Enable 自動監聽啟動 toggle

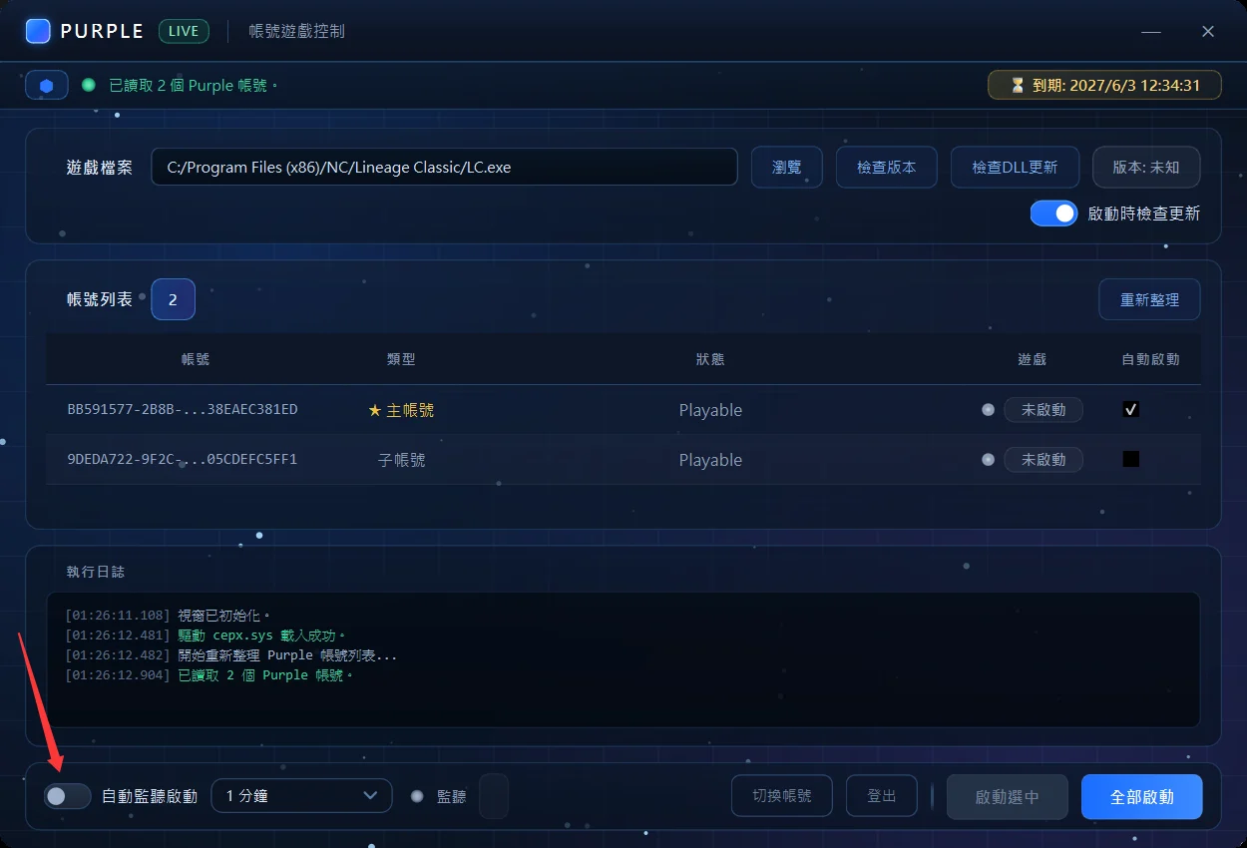click(68, 796)
